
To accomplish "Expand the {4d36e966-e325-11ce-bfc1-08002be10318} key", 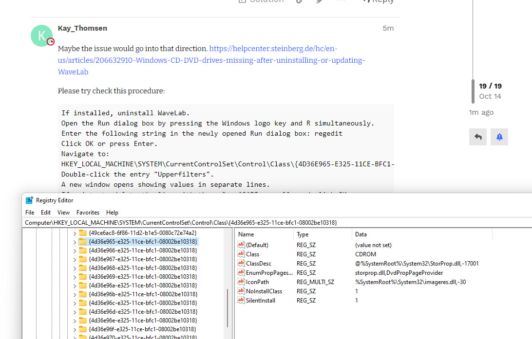I will click(75, 251).
